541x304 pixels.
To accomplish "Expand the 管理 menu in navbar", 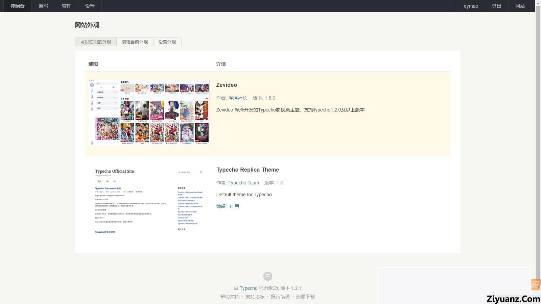I will click(67, 6).
